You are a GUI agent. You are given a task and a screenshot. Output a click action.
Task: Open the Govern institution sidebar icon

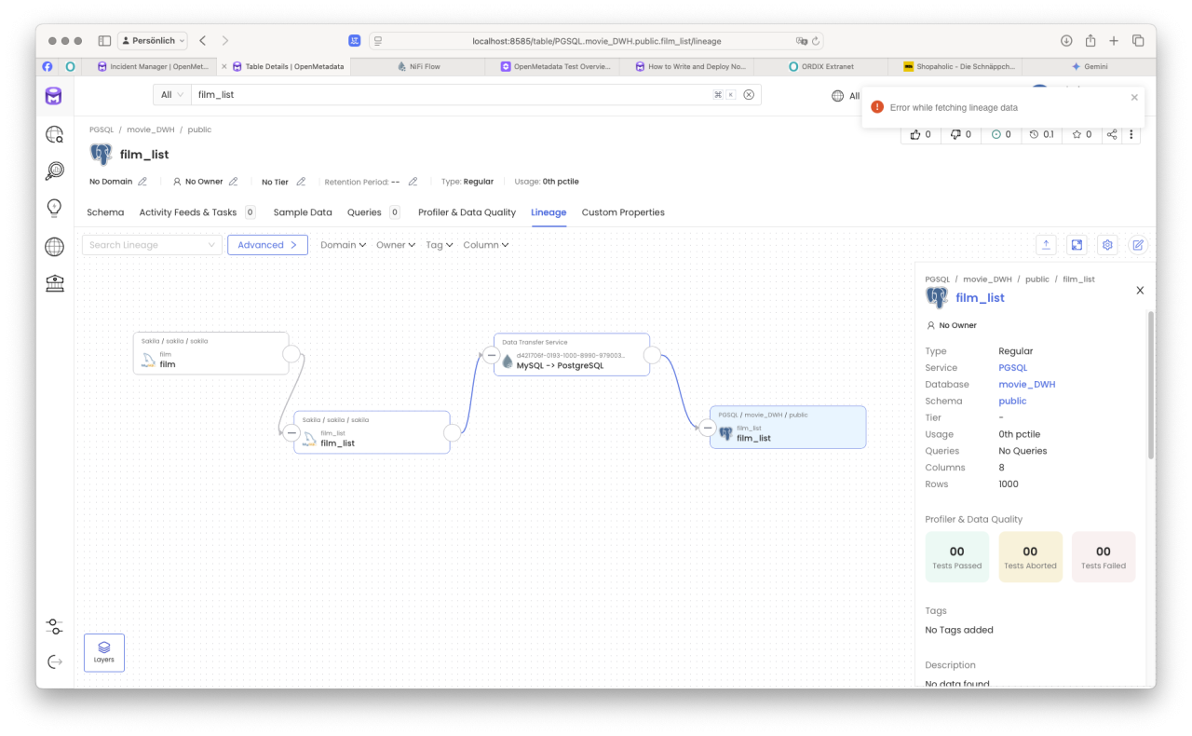point(54,284)
